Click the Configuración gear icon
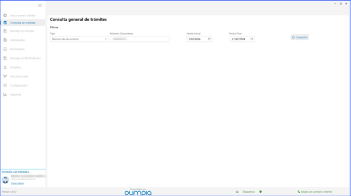Image resolution: width=351 pixels, height=196 pixels. [x=5, y=85]
